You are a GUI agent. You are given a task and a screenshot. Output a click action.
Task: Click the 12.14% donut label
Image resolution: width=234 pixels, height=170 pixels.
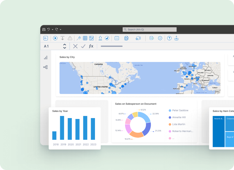point(118,131)
